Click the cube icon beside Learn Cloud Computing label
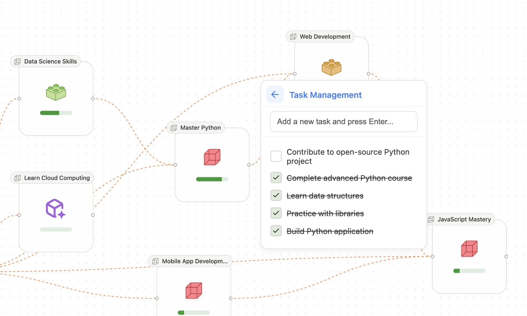 17,178
